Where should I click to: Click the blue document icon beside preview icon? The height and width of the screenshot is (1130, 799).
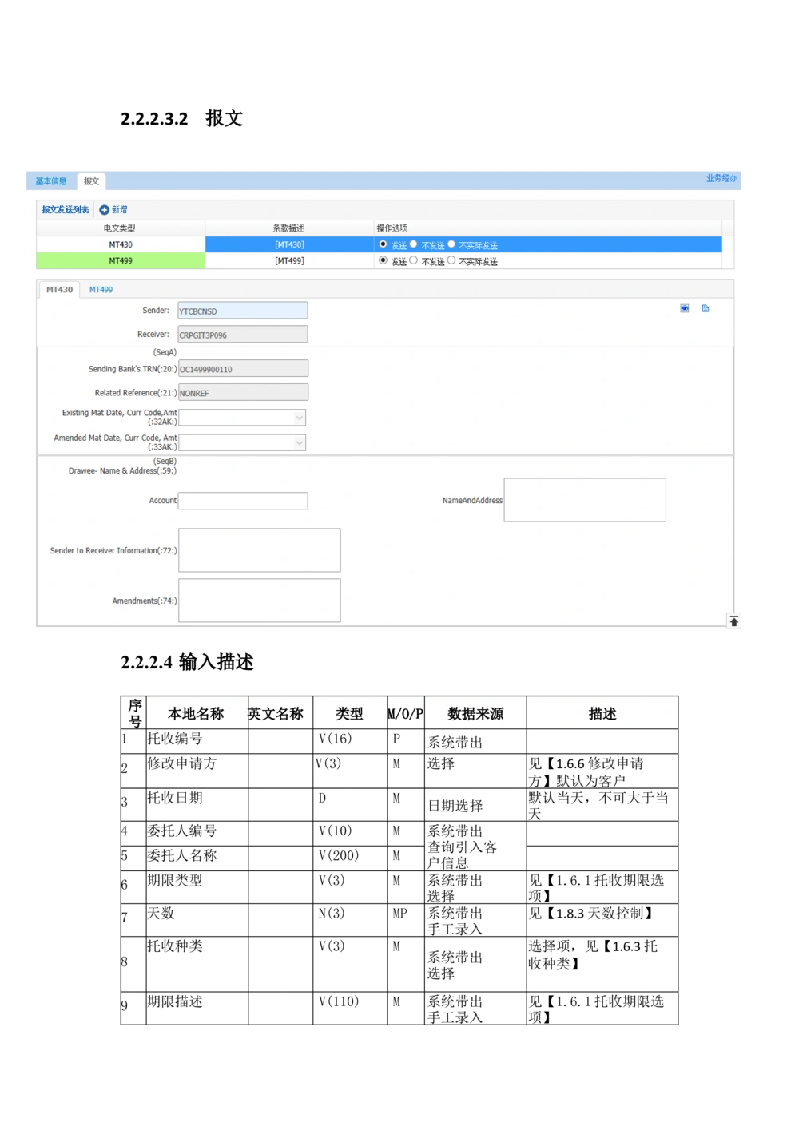pyautogui.click(x=706, y=309)
